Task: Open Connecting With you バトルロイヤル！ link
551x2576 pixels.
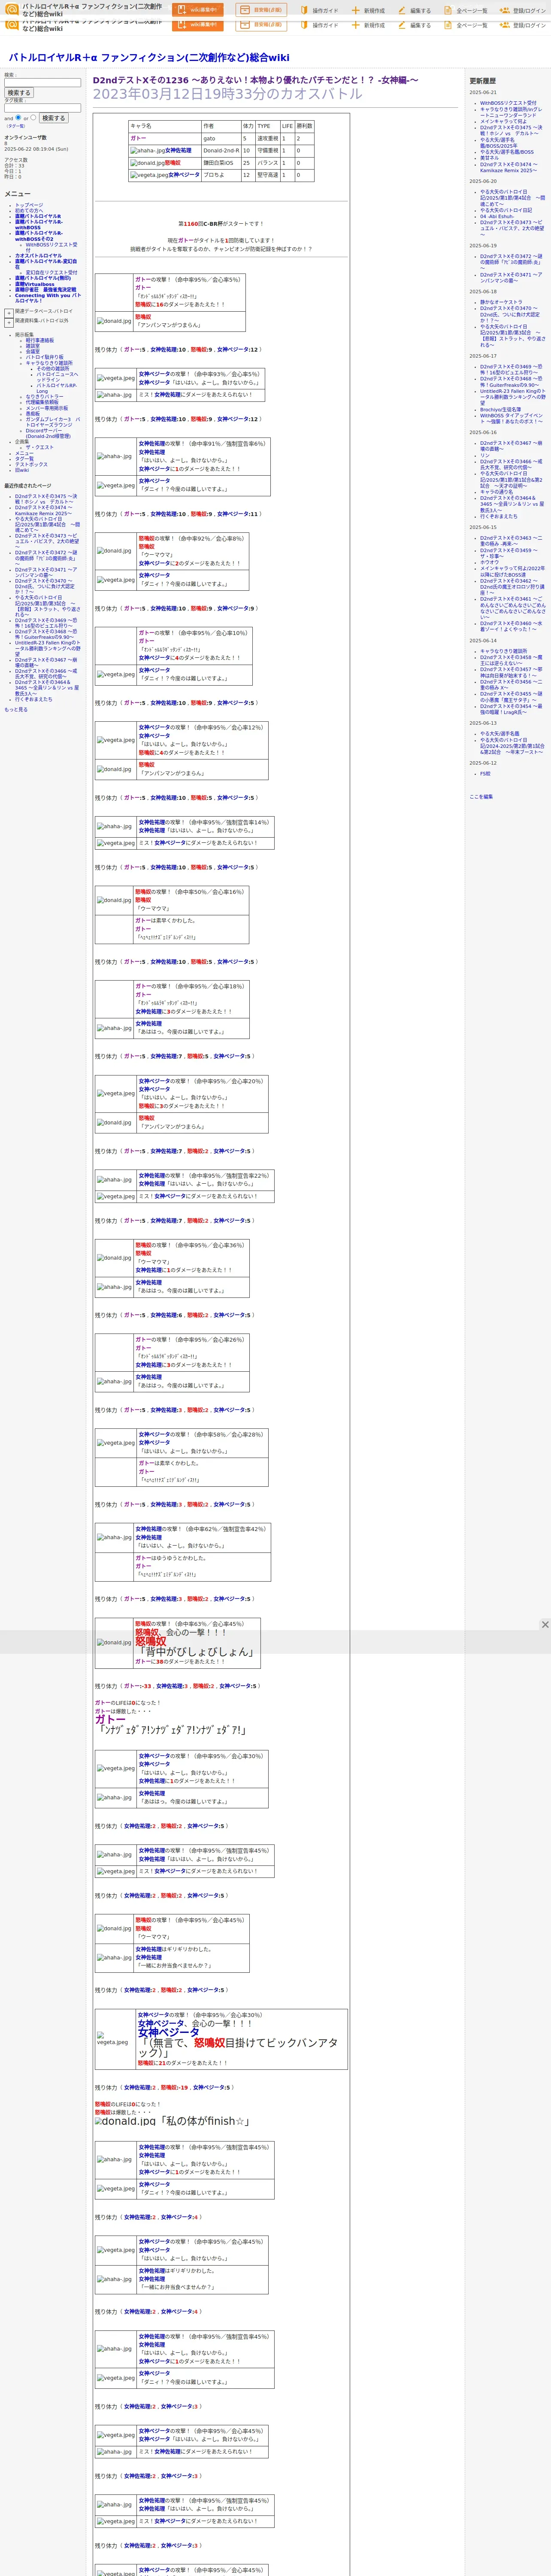Action: pos(48,298)
